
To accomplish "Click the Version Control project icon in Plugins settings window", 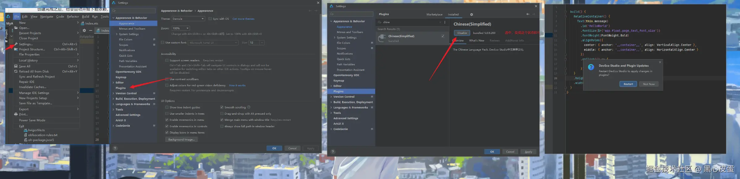I will 372,97.
